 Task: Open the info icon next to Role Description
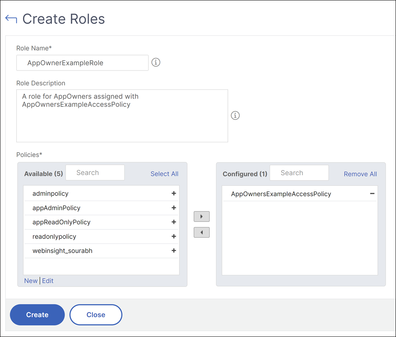click(235, 115)
